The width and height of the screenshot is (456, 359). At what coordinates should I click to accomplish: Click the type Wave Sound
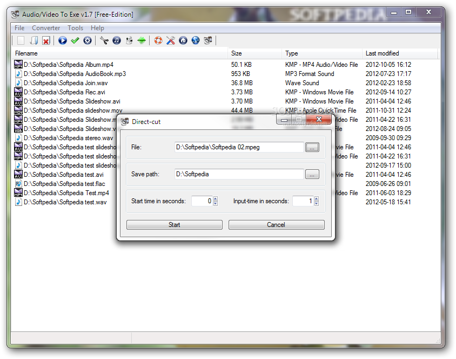click(302, 83)
